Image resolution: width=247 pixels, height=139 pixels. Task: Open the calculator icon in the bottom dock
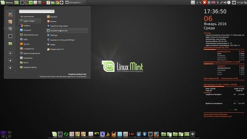point(125,134)
